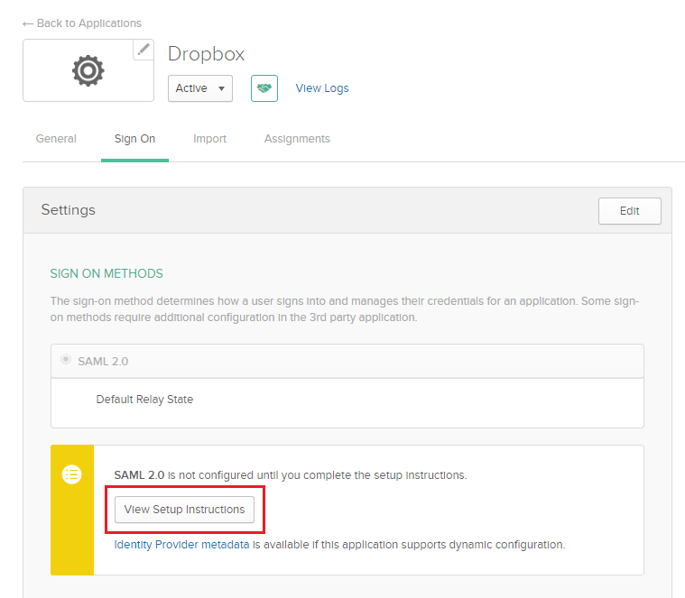Click the Settings panel heading
This screenshot has height=598, width=685.
(69, 210)
